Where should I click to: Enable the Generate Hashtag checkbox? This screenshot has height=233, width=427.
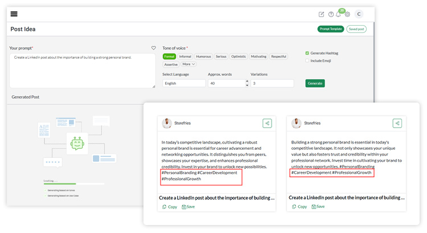click(307, 53)
